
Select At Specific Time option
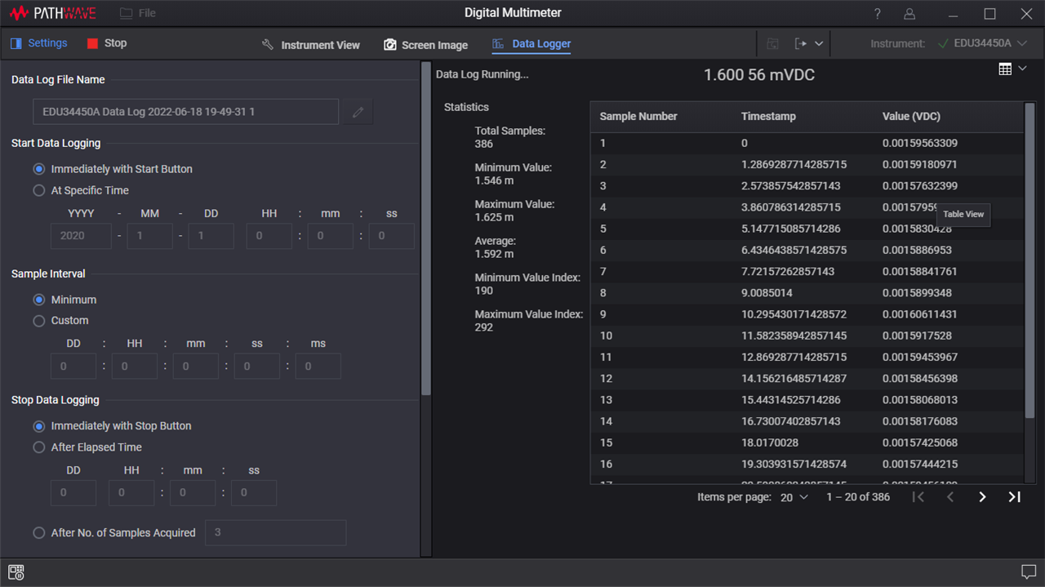(81, 190)
